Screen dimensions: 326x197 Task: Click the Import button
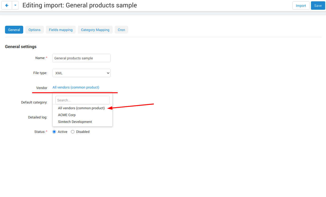[x=301, y=6]
